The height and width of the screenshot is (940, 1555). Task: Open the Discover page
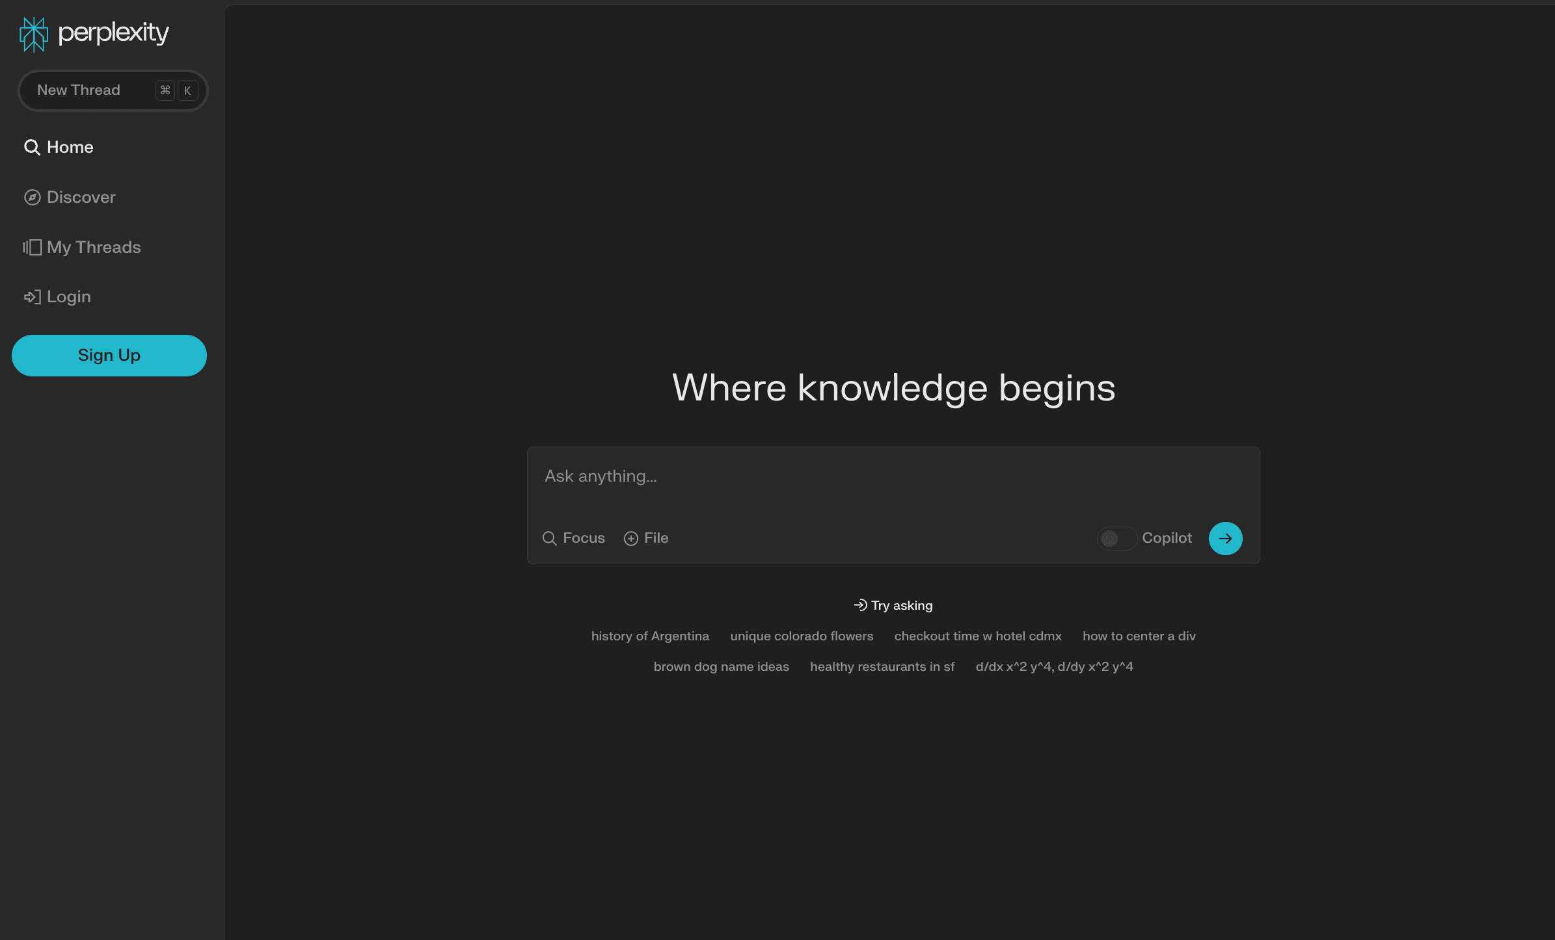[x=80, y=197]
